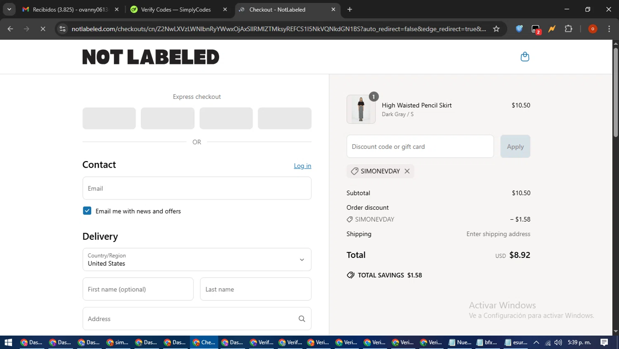Choose the last Express checkout button

tap(285, 118)
